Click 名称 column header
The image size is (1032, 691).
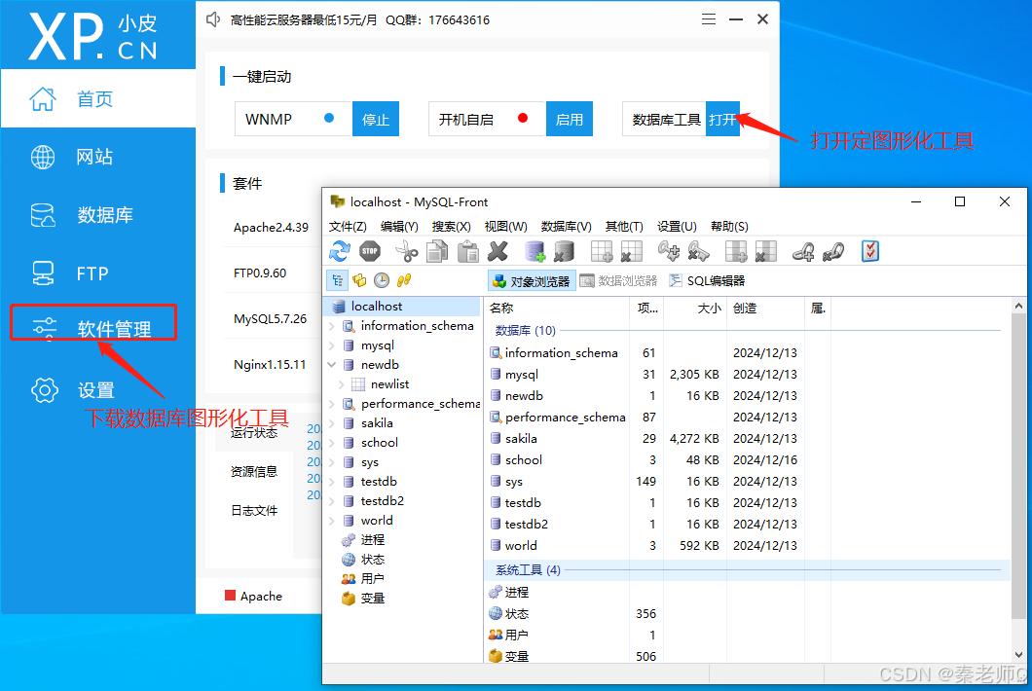(x=557, y=308)
